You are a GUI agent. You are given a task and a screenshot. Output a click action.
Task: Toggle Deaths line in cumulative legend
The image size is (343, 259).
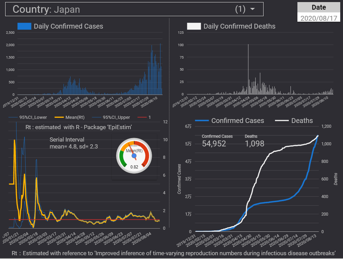294,121
